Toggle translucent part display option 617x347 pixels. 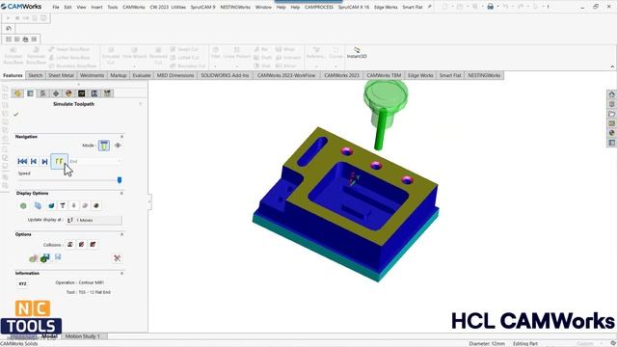(38, 205)
